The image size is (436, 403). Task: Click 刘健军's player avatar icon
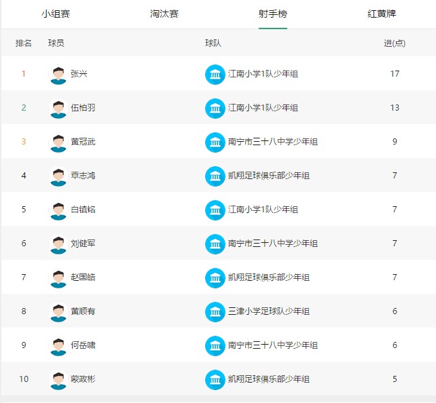tap(58, 244)
